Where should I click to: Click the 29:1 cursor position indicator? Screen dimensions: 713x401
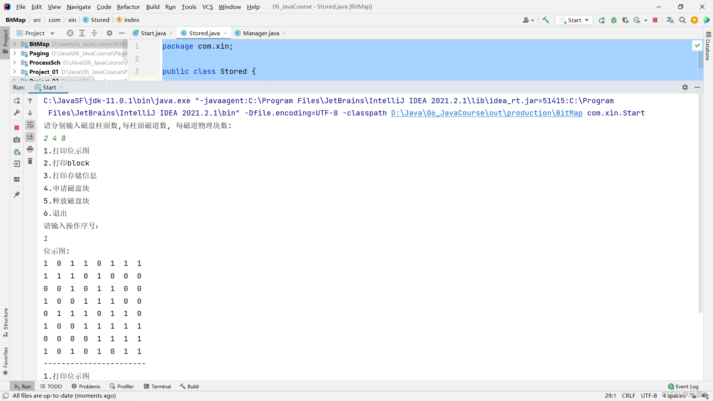pyautogui.click(x=611, y=396)
